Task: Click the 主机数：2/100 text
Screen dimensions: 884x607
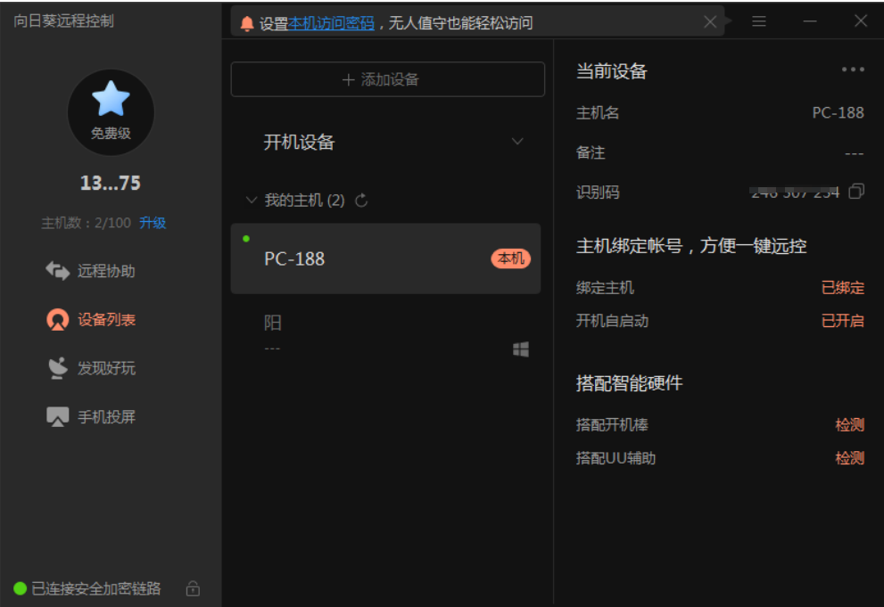Action: pyautogui.click(x=87, y=223)
